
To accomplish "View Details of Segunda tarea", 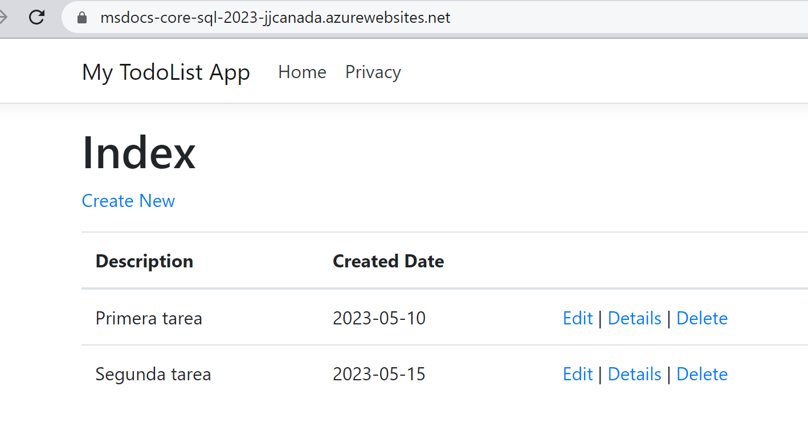I will [x=634, y=374].
